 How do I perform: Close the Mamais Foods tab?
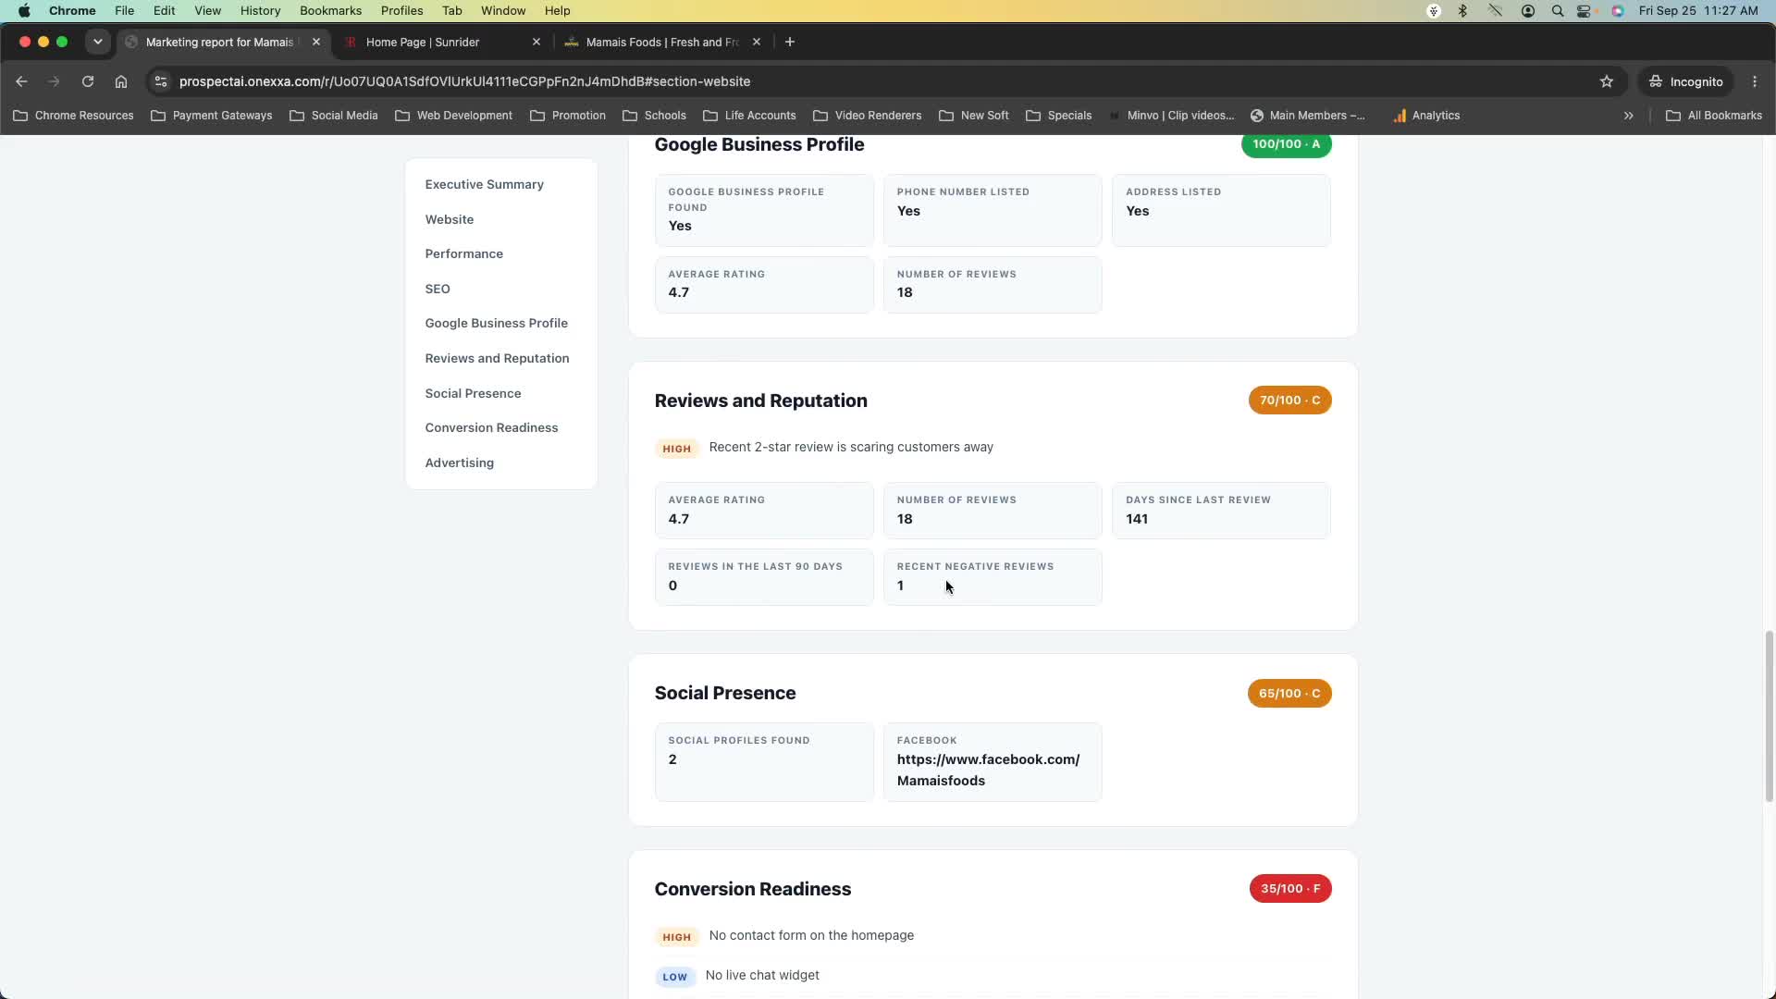click(757, 42)
